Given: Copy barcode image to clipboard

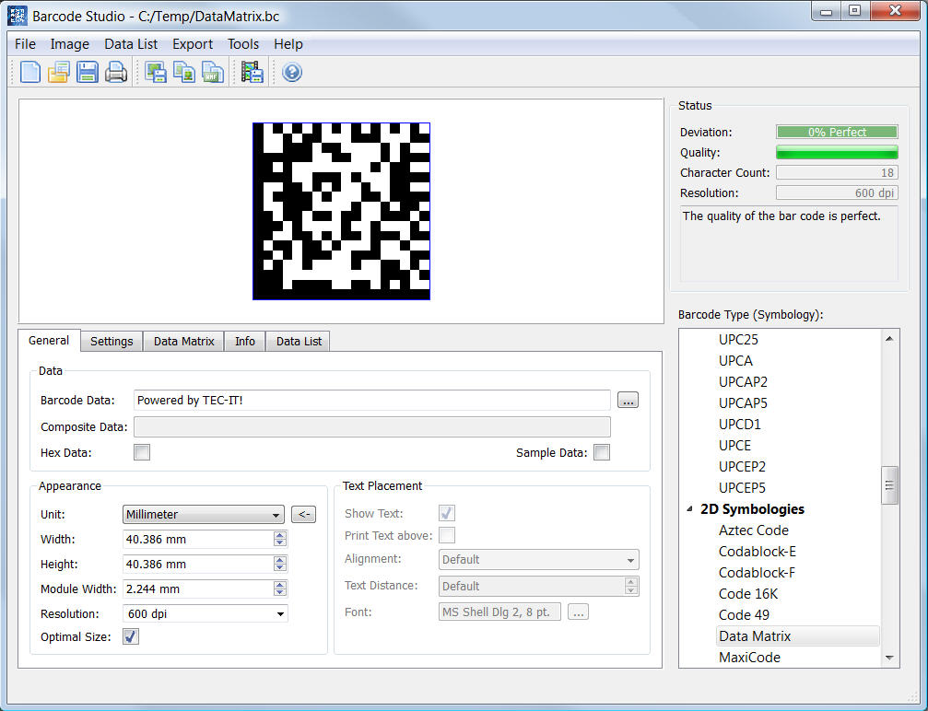Looking at the screenshot, I should tap(184, 72).
